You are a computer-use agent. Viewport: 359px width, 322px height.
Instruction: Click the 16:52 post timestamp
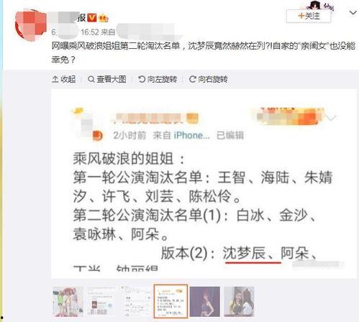point(90,32)
